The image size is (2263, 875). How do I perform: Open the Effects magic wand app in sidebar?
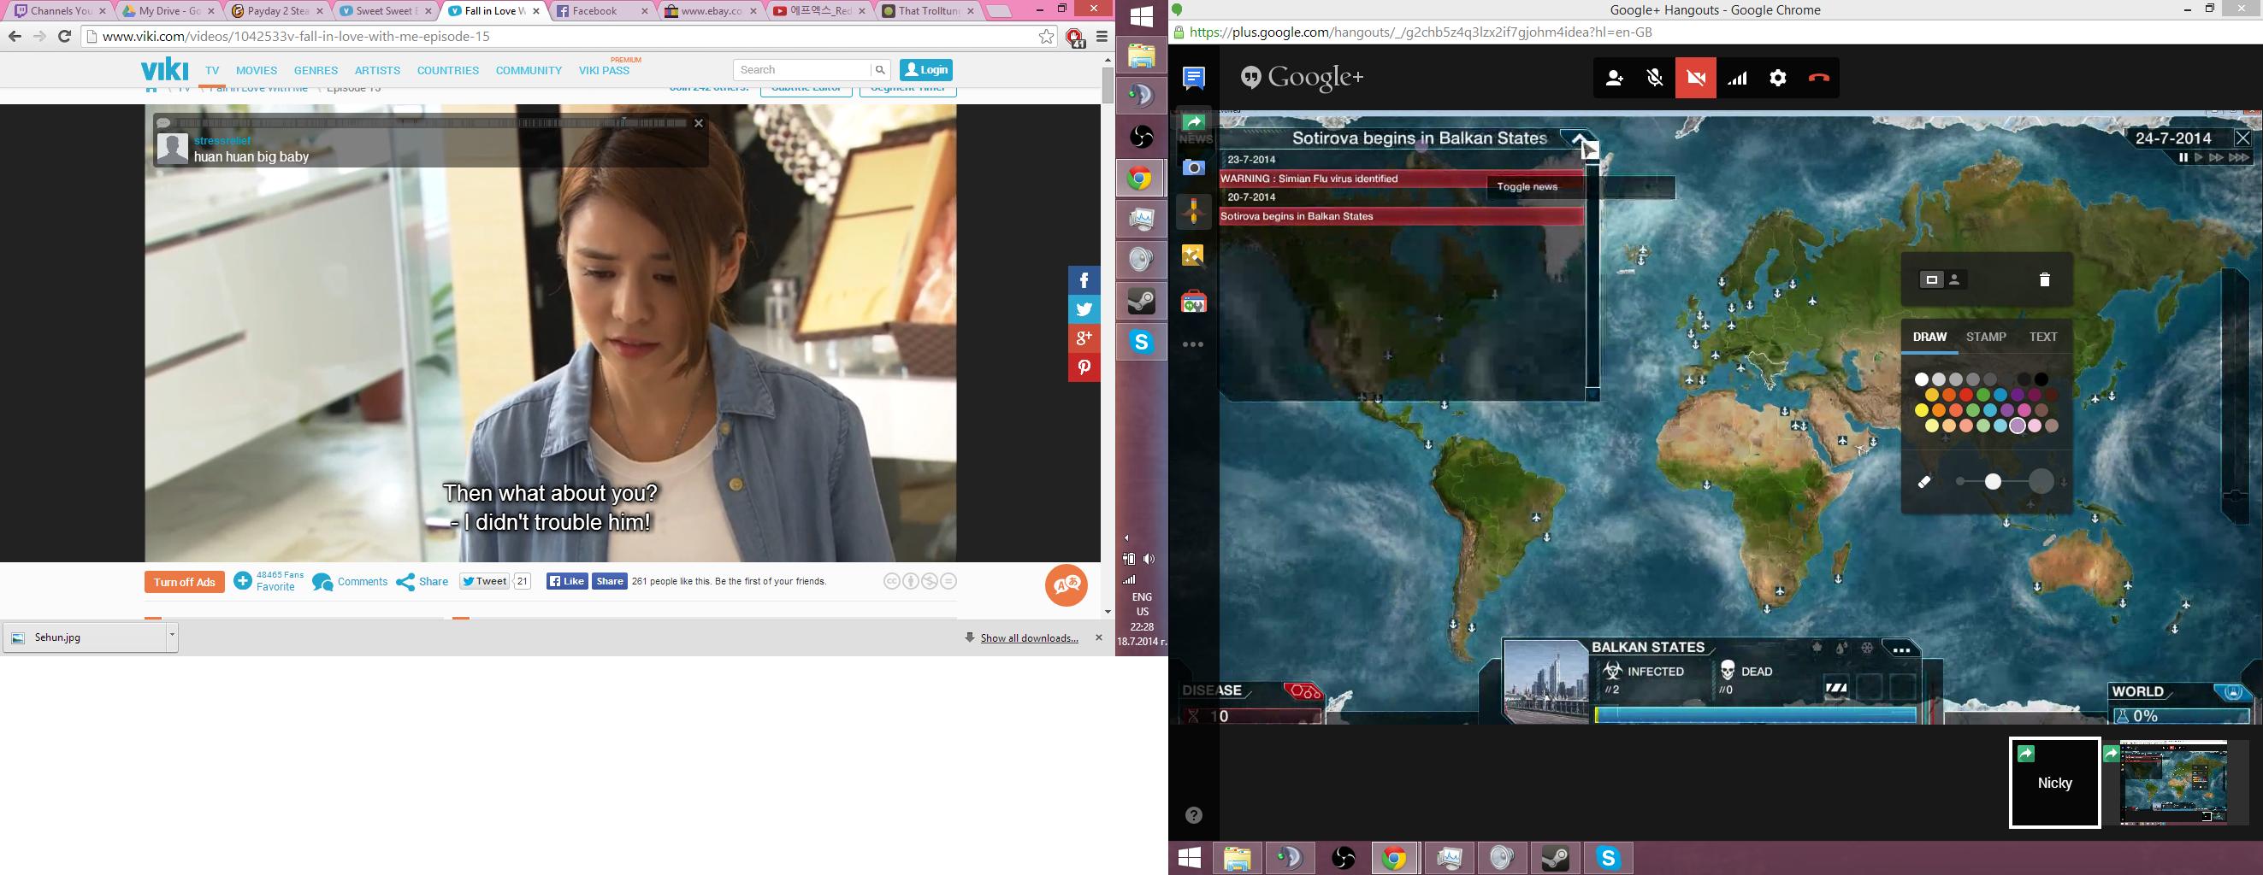tap(1194, 256)
